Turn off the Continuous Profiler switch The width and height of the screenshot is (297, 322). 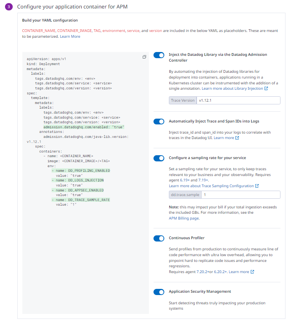(159, 238)
